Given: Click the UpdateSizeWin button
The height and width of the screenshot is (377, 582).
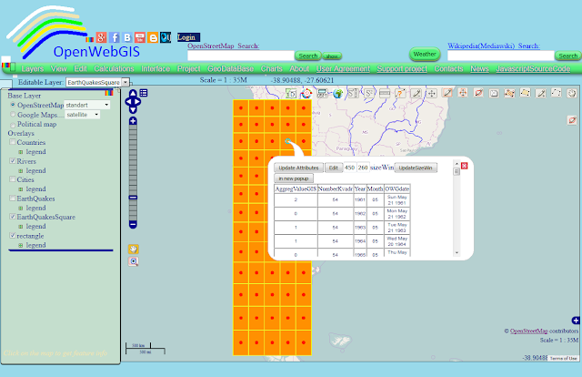Looking at the screenshot, I should 416,168.
